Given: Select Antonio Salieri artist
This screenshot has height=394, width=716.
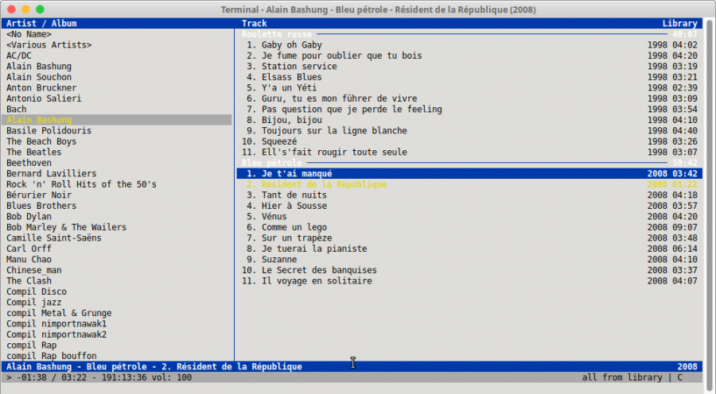Looking at the screenshot, I should click(44, 98).
